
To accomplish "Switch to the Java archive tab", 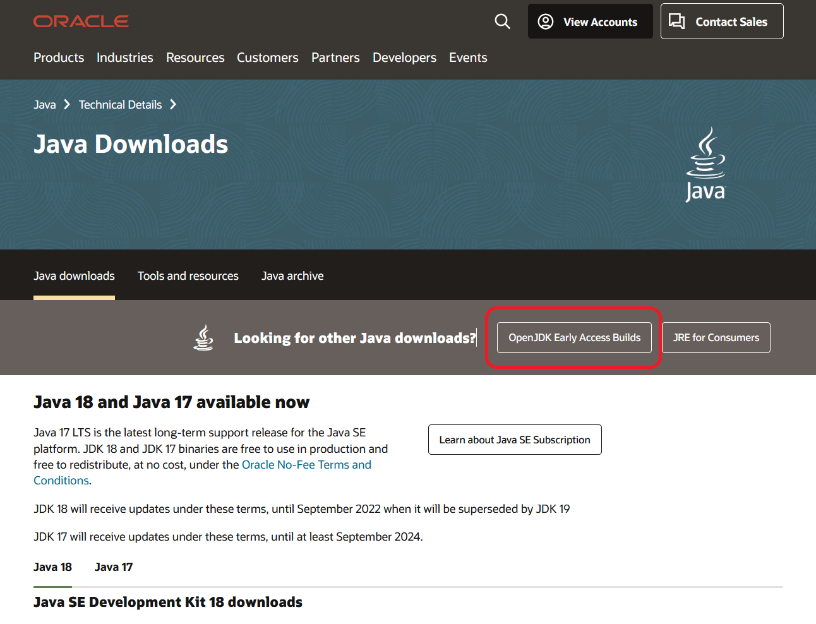I will click(x=292, y=276).
